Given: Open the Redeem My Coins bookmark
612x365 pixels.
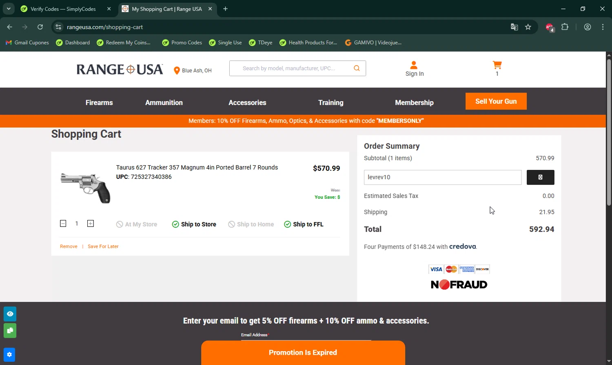Looking at the screenshot, I should pos(124,42).
